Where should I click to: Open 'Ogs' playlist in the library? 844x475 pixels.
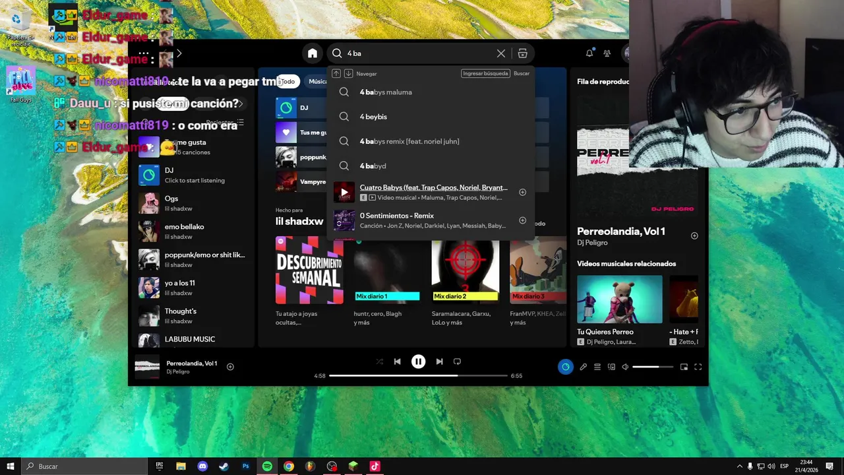click(x=192, y=203)
